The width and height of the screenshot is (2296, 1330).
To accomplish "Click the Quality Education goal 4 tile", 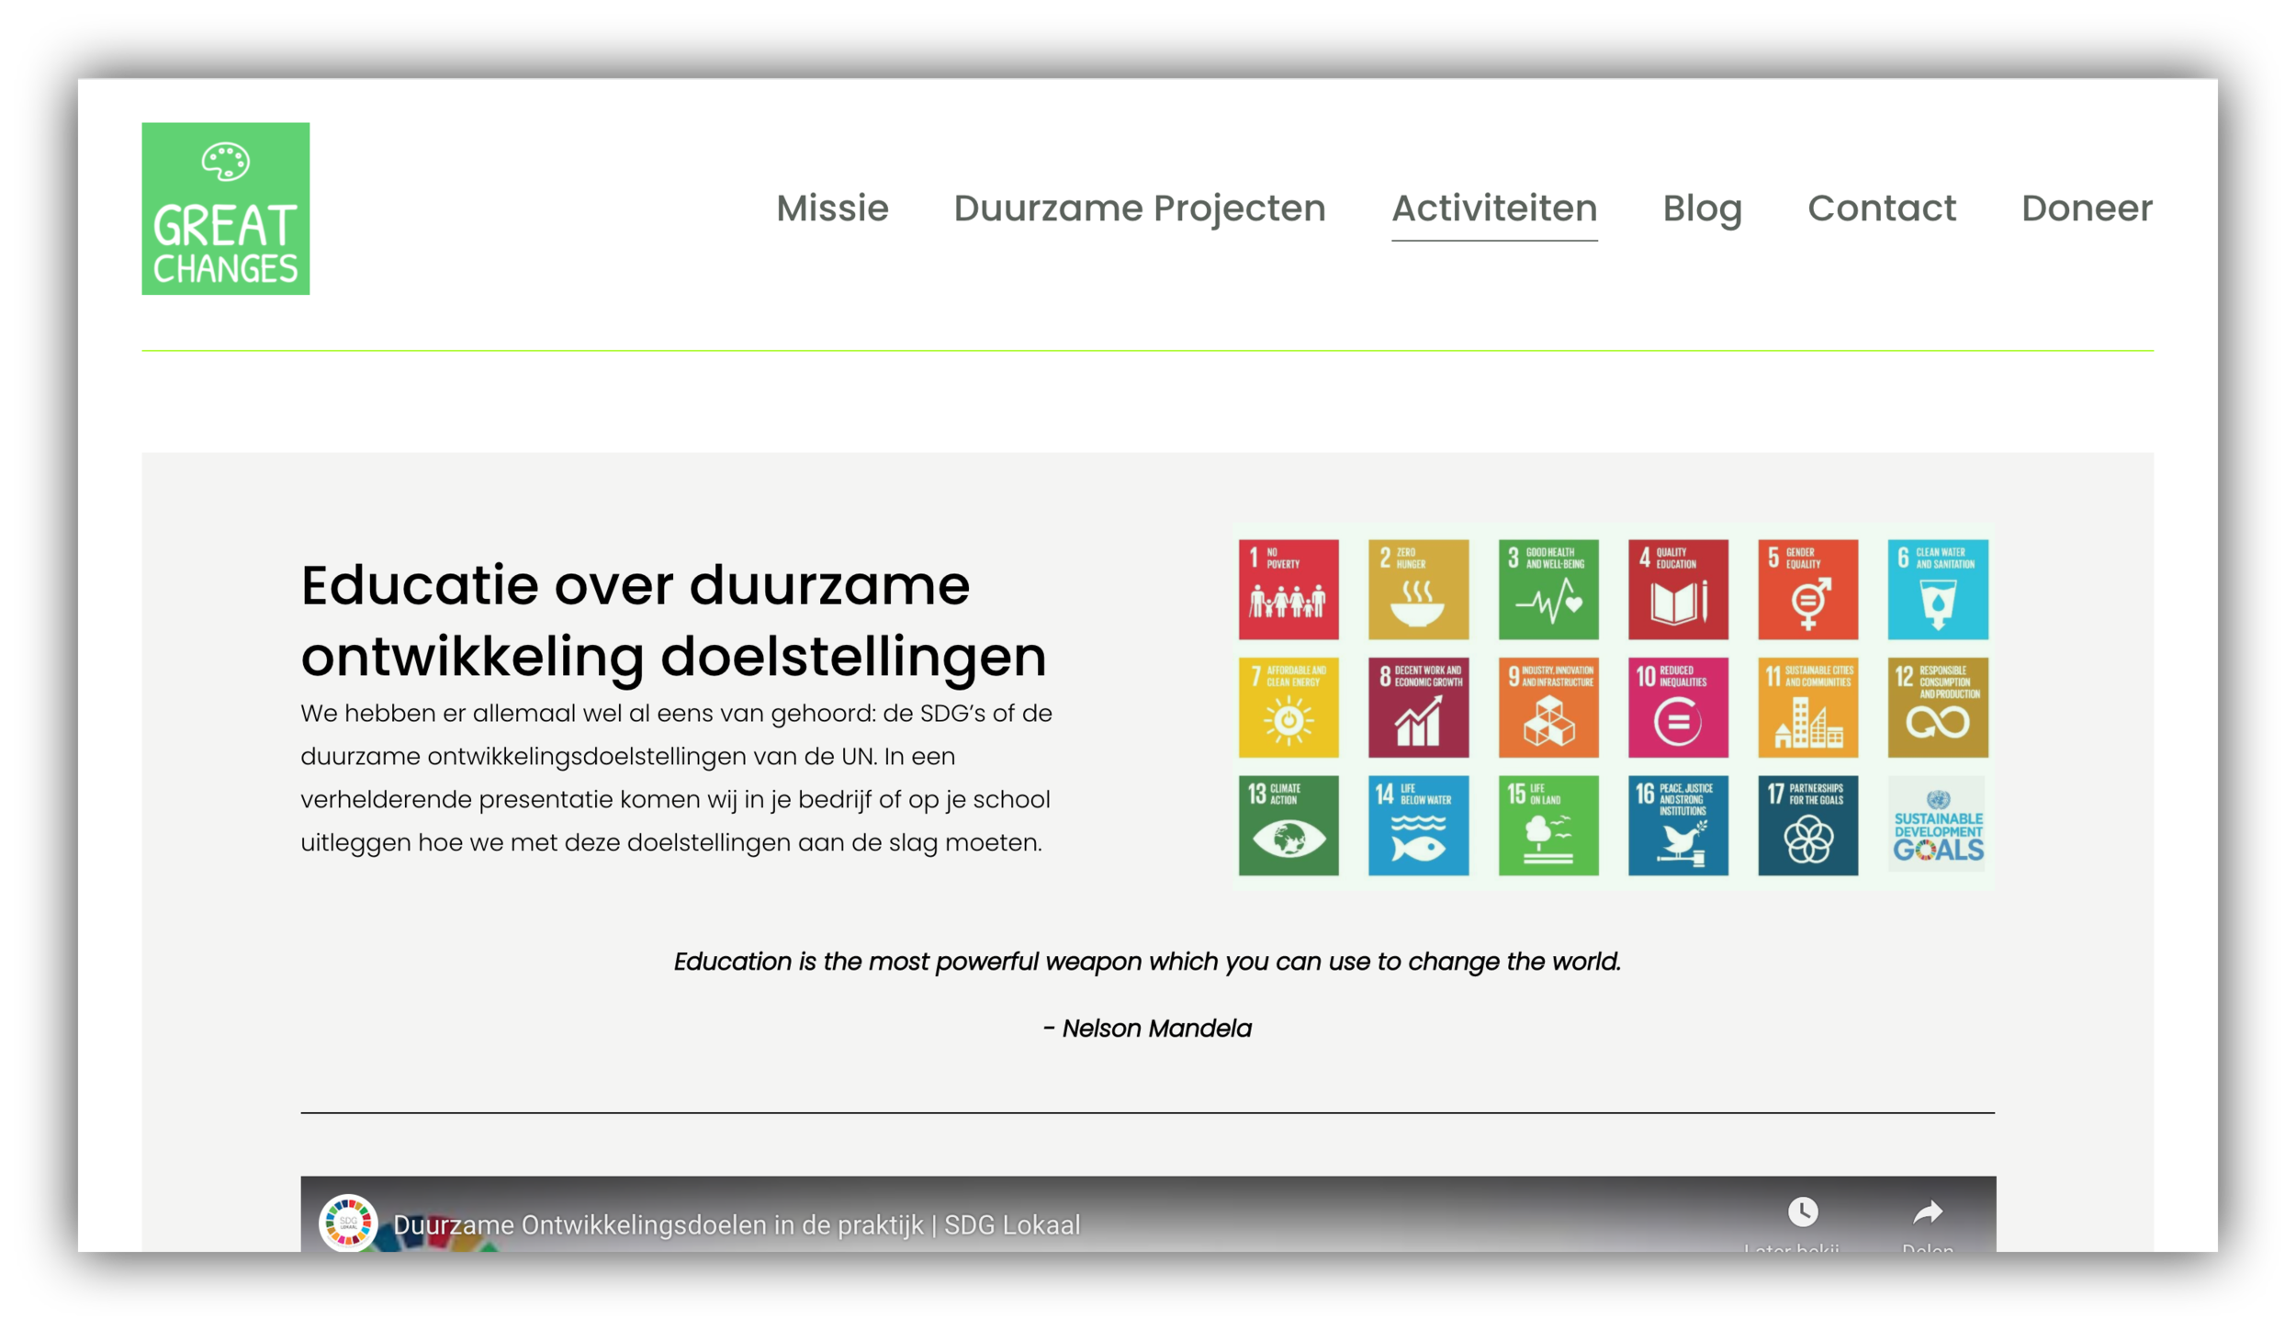I will pyautogui.click(x=1677, y=590).
